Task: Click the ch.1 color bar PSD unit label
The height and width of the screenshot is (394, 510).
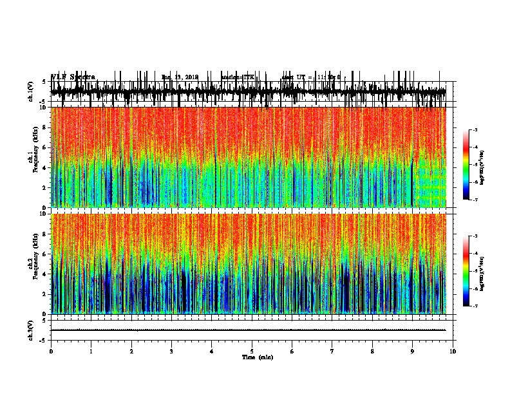Action: (x=482, y=168)
